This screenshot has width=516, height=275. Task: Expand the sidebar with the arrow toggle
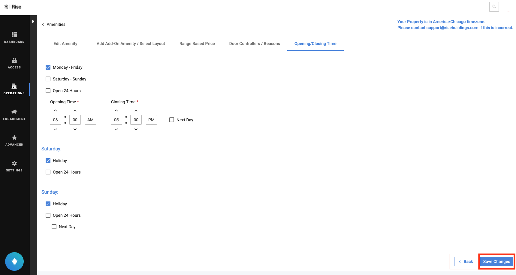(33, 22)
